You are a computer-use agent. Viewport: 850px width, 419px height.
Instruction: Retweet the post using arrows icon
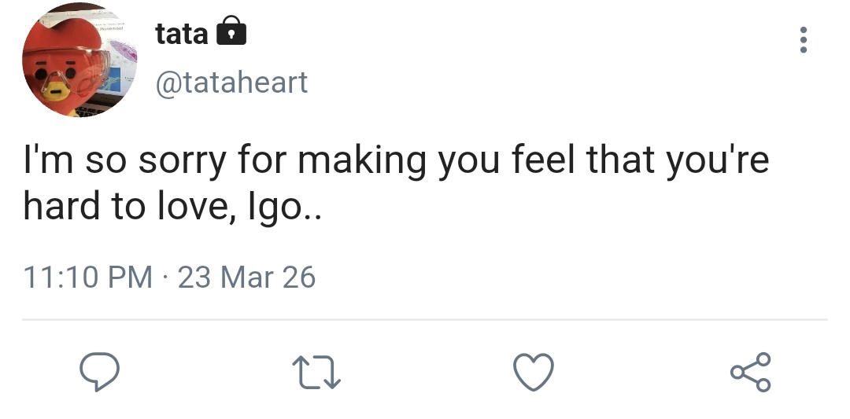(316, 373)
